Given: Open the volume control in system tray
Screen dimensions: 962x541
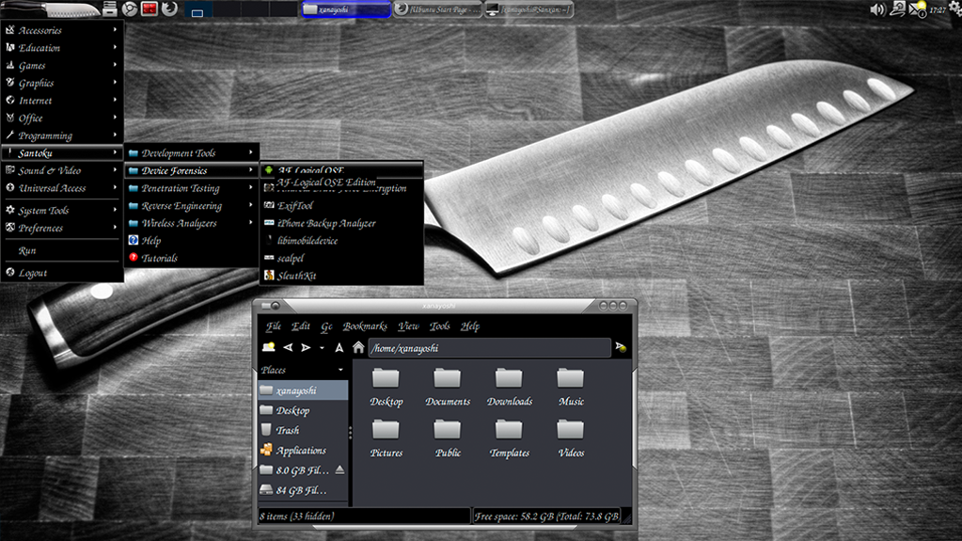Looking at the screenshot, I should point(877,9).
